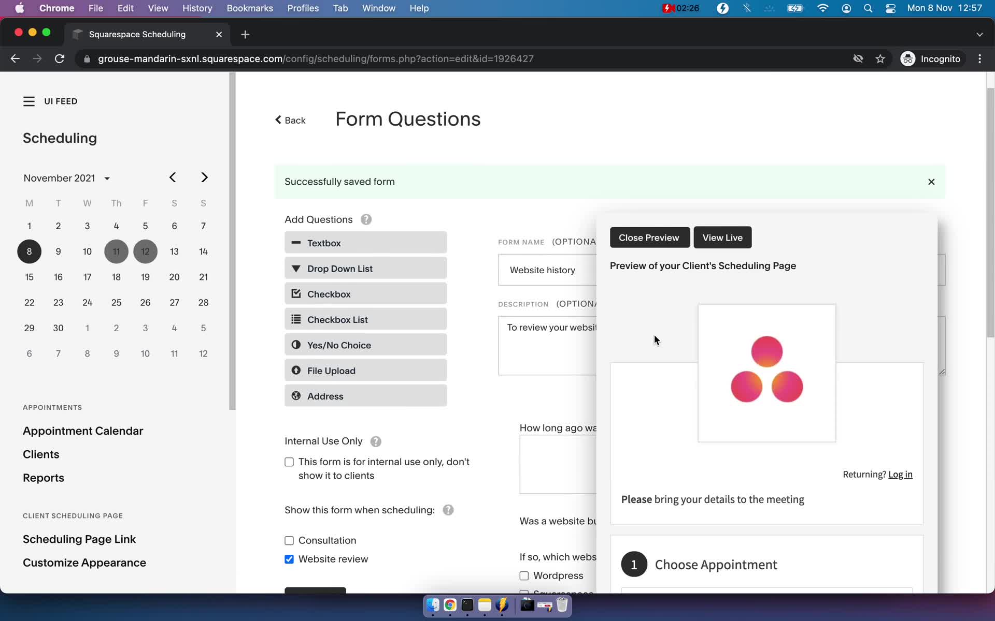Click the Textbox form question icon
The height and width of the screenshot is (621, 995).
tap(295, 243)
